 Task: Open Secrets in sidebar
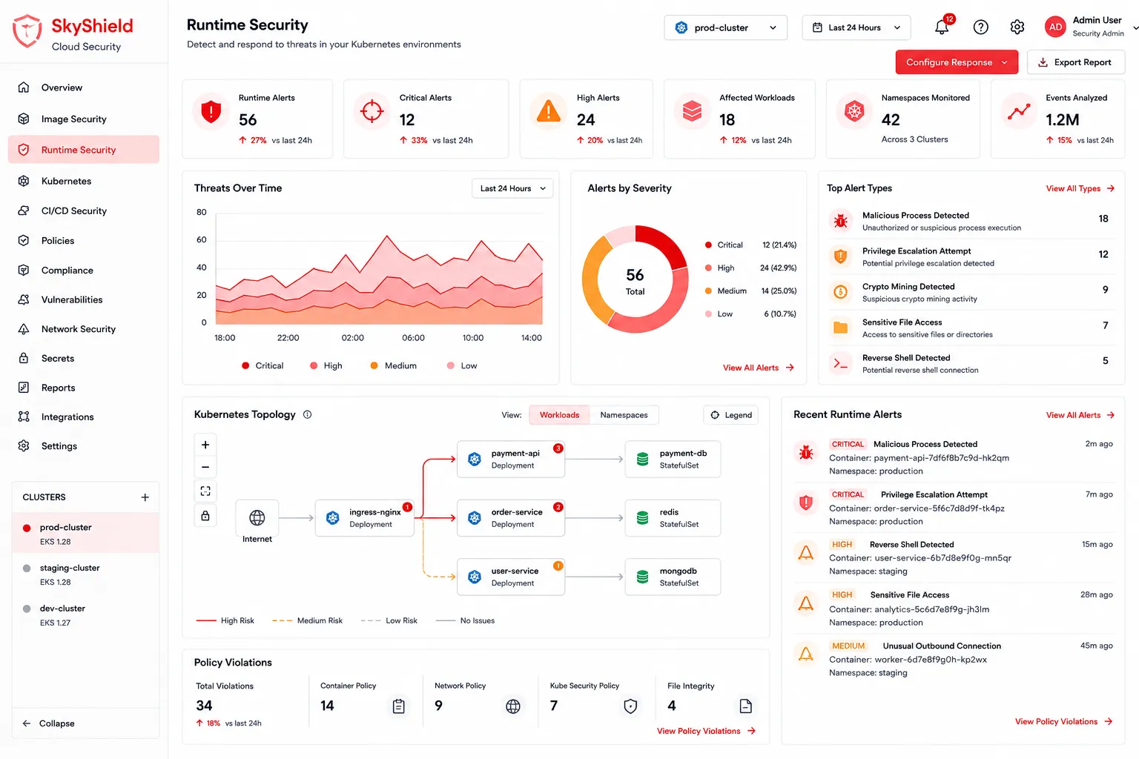[x=84, y=358]
